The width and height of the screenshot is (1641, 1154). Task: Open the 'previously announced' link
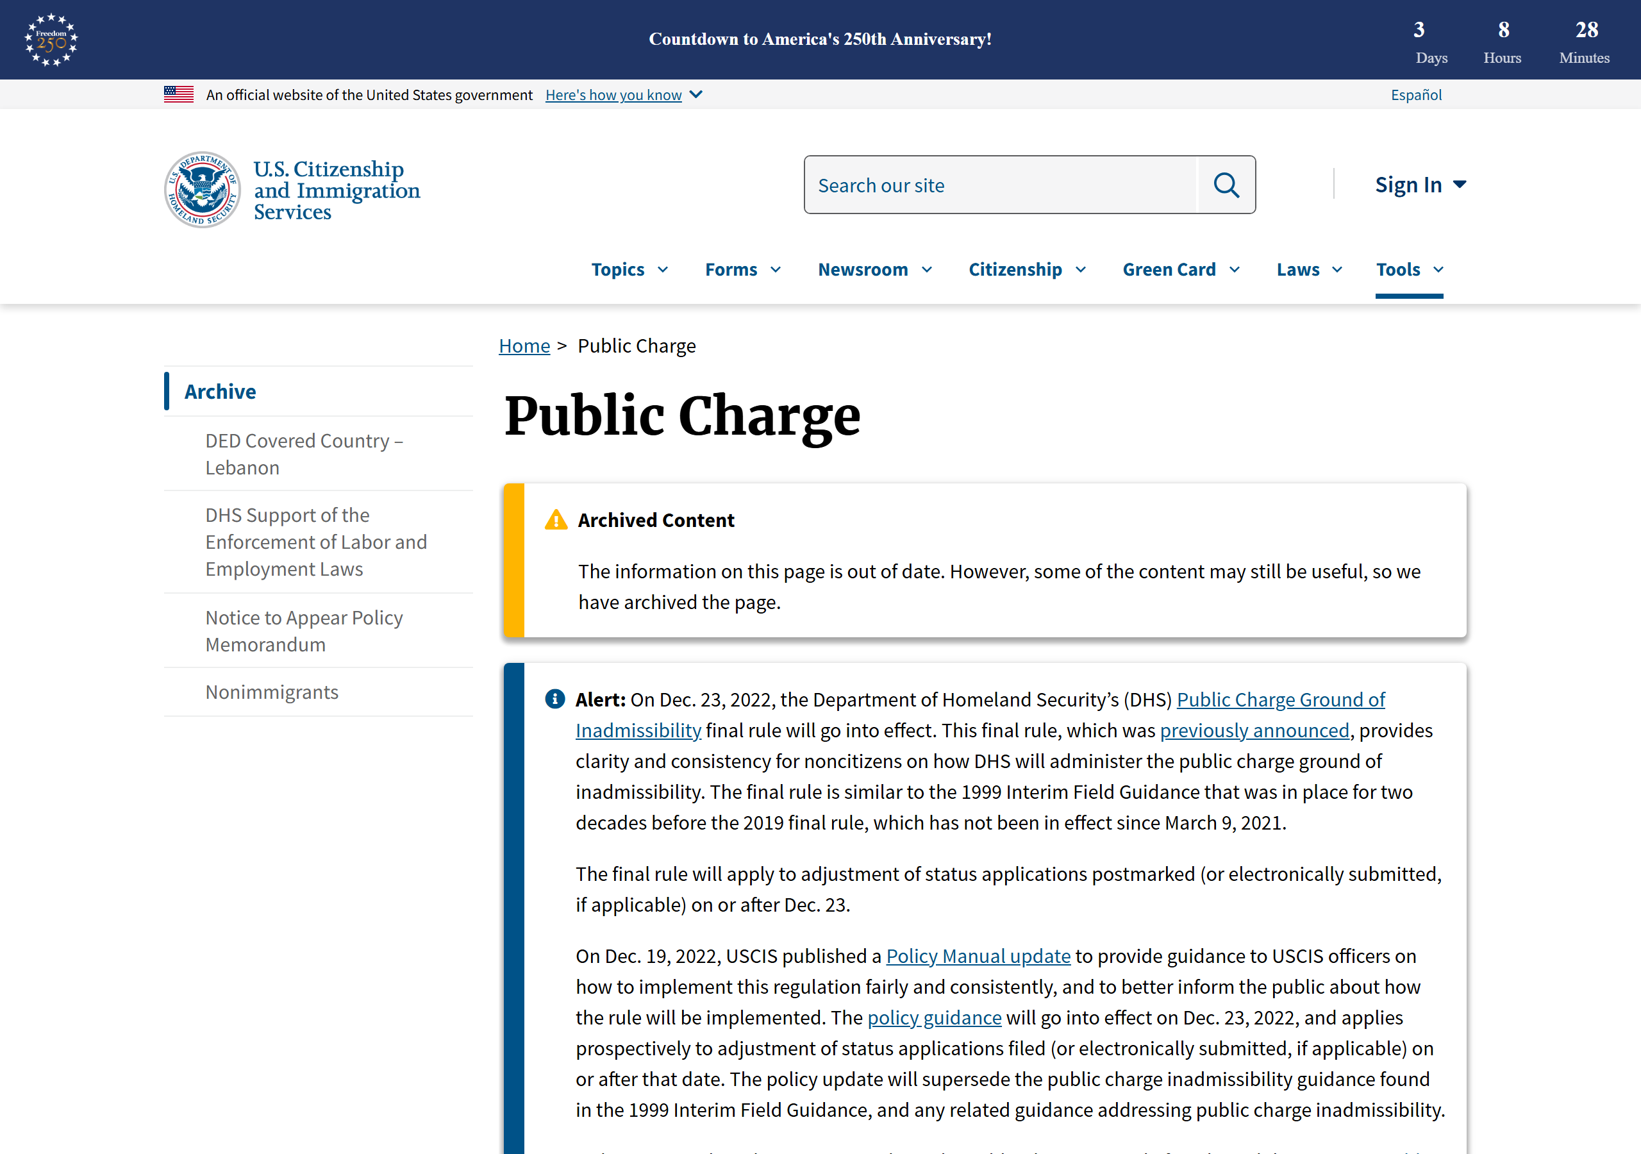click(1254, 730)
